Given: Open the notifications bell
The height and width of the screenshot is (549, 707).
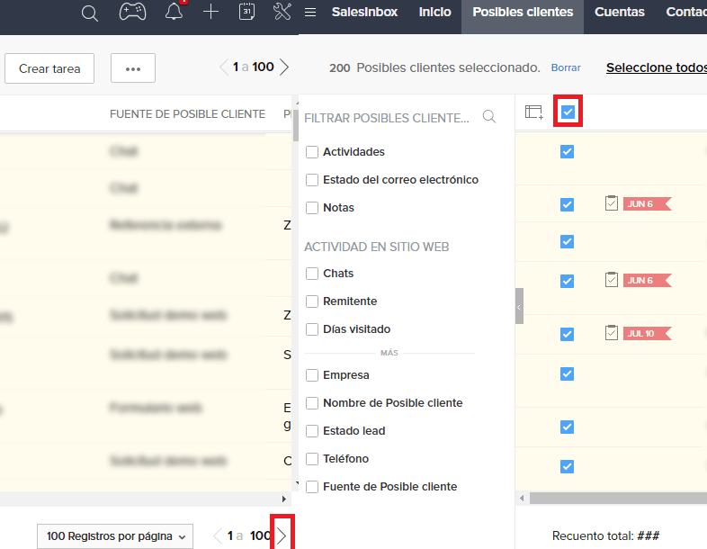Looking at the screenshot, I should (x=175, y=12).
